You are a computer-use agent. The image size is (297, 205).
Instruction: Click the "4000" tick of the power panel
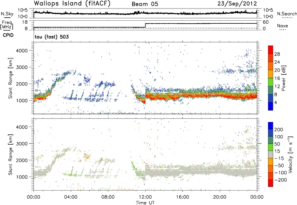pyautogui.click(x=22, y=51)
